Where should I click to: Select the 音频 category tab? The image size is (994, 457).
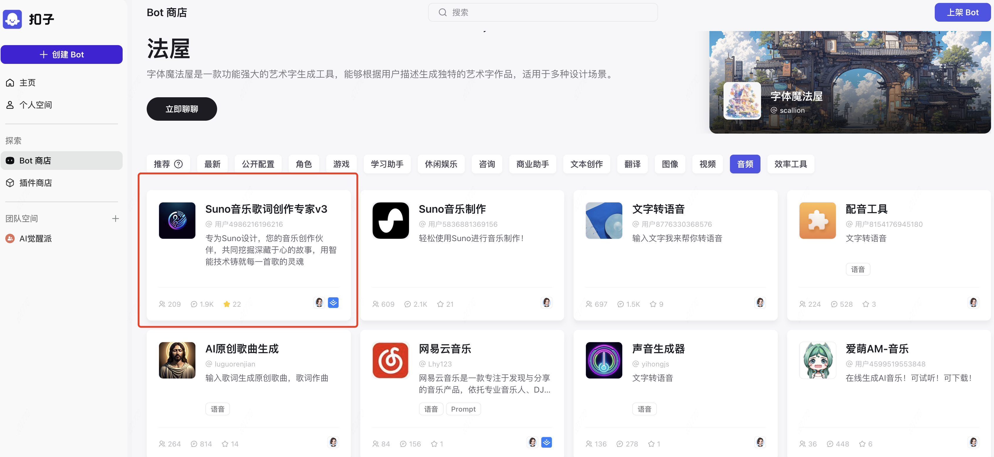point(745,164)
